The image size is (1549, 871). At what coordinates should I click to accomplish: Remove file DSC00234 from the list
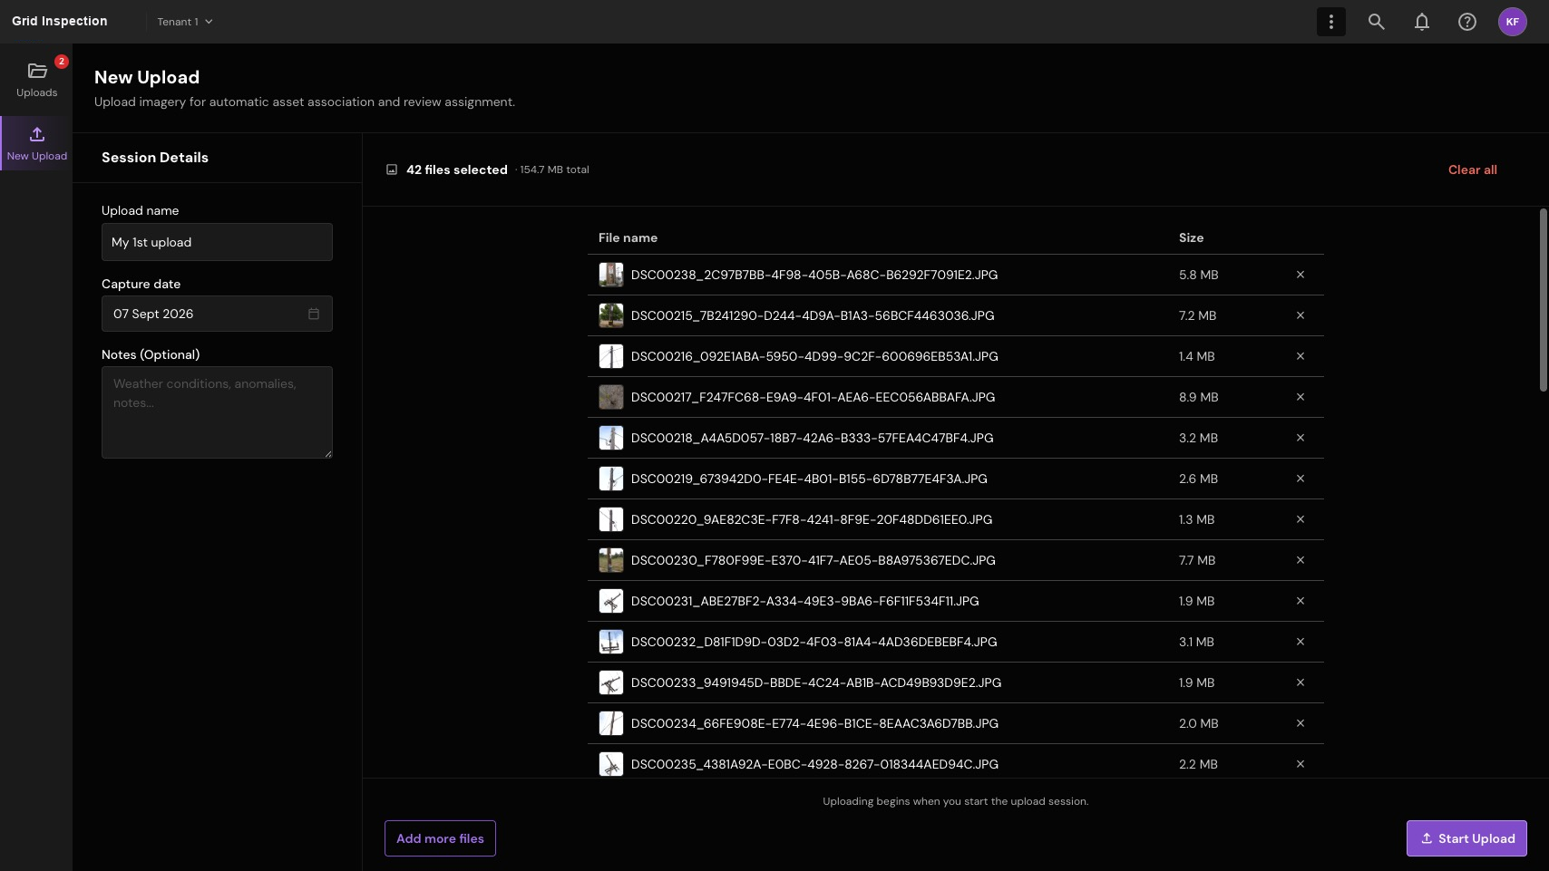pyautogui.click(x=1300, y=723)
